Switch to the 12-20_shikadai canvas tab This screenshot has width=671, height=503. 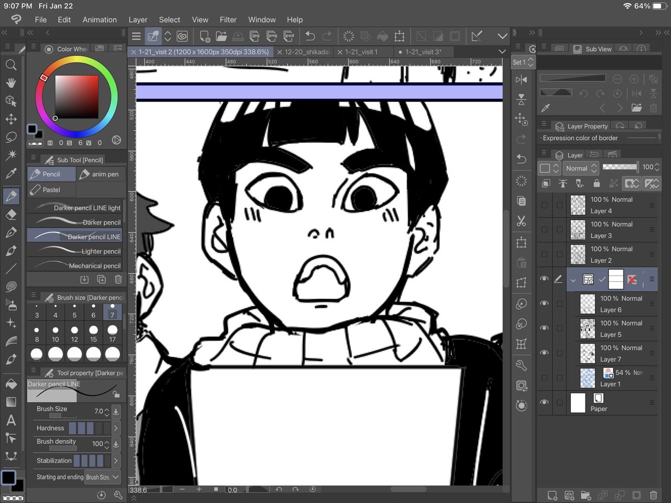[x=304, y=51]
